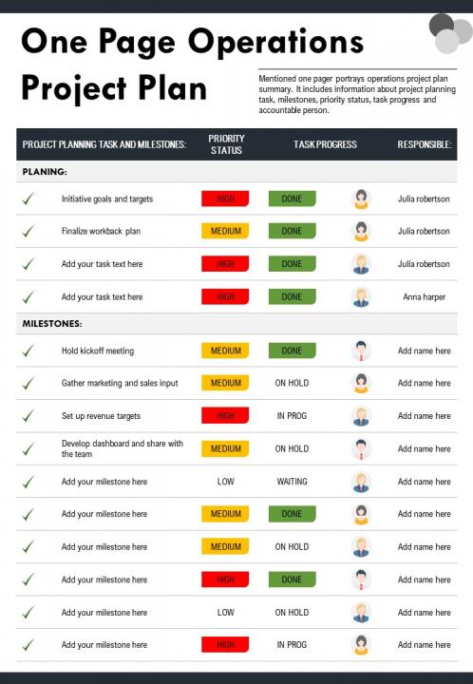Click the TASK PROGRESS column header
The image size is (473, 684).
pos(325,144)
